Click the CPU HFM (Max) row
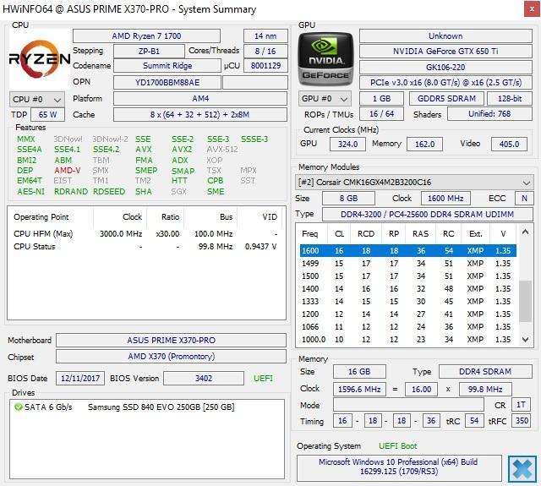Viewport: 541px width, 486px height. point(145,234)
